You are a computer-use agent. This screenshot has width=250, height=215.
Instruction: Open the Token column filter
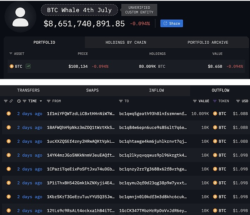(215, 101)
